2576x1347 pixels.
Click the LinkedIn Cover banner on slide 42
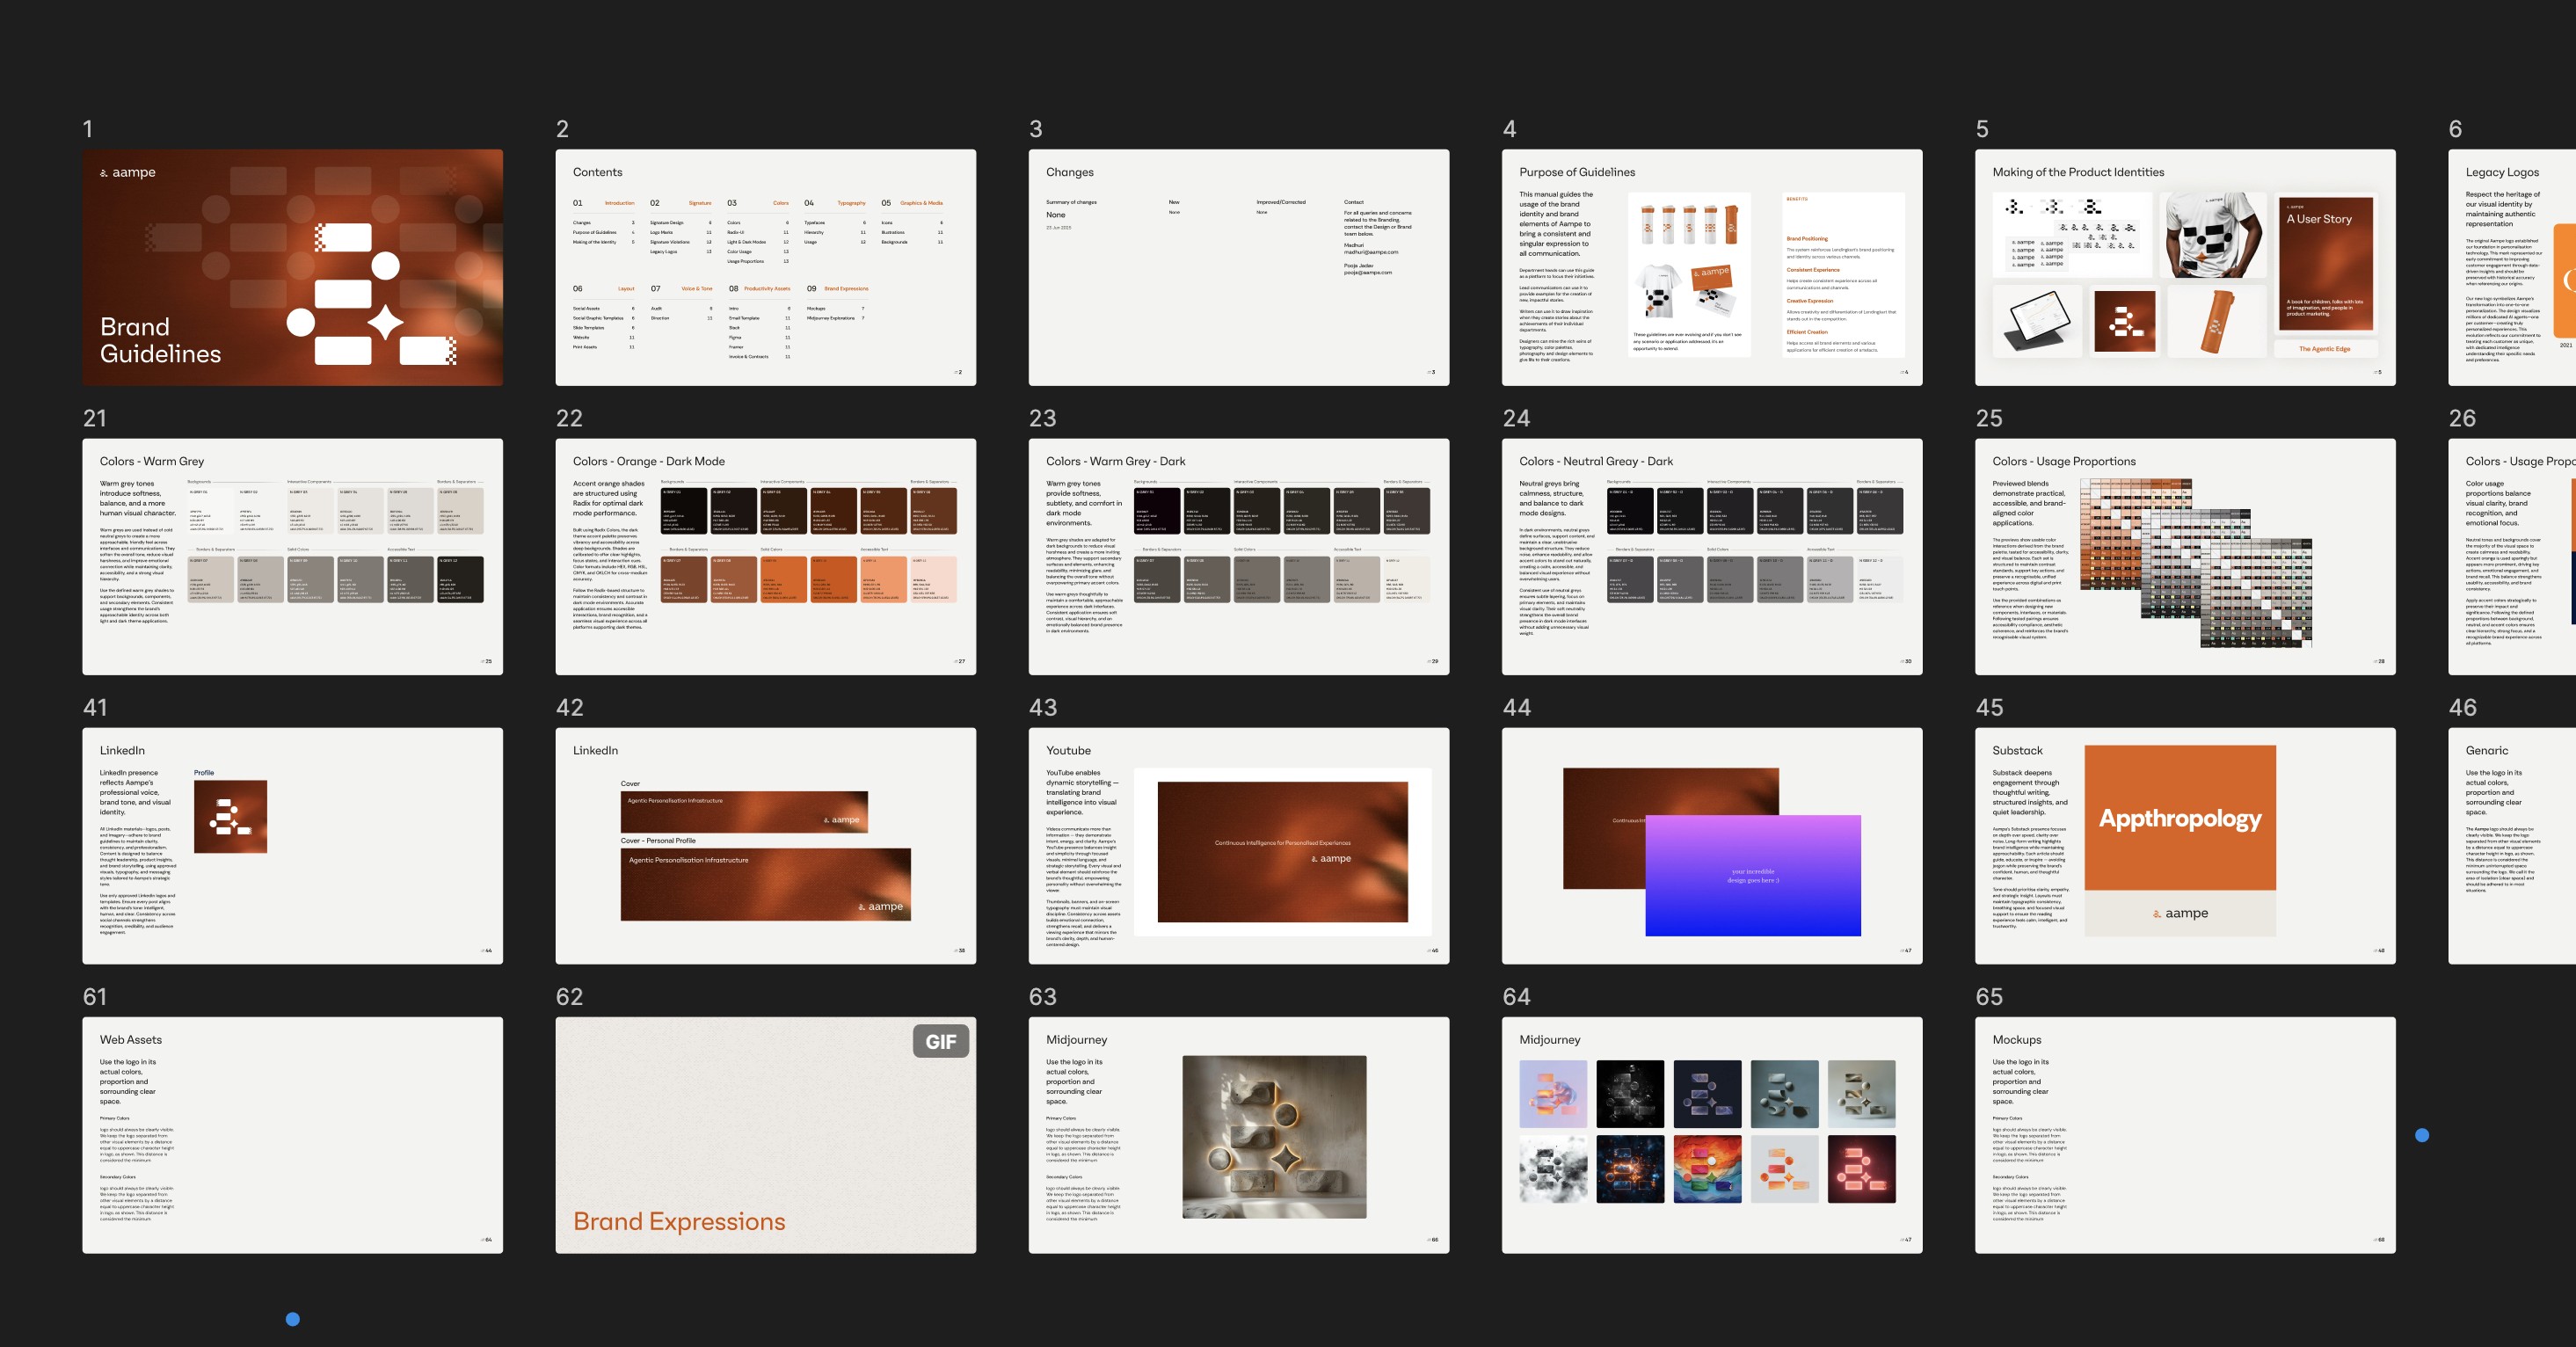[x=744, y=812]
